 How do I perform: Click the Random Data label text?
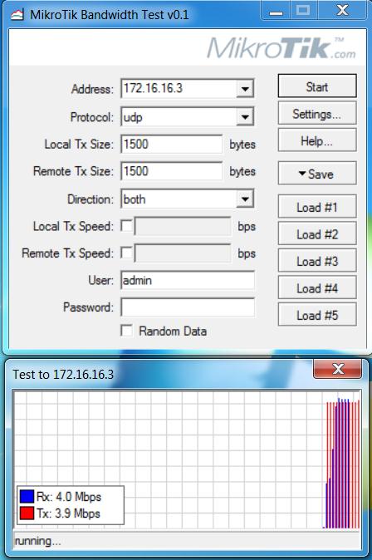coord(173,331)
